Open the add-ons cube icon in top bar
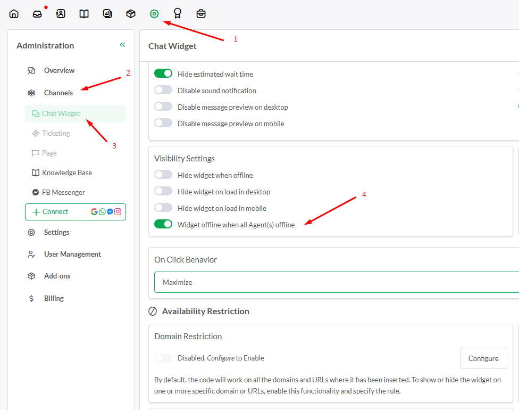This screenshot has width=519, height=410. [131, 14]
